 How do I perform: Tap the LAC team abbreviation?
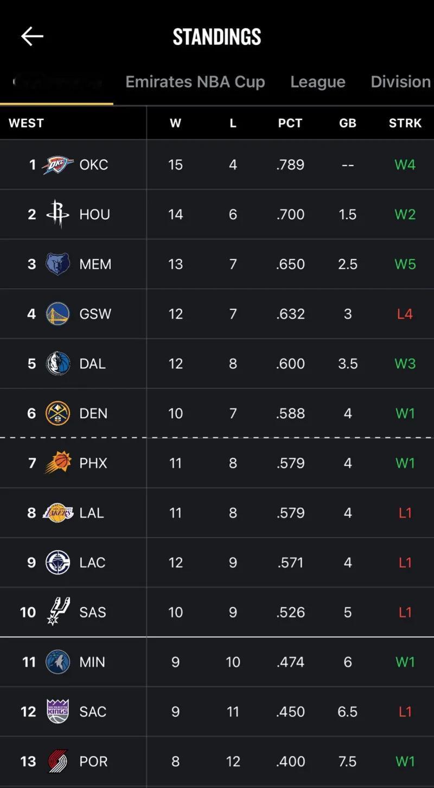(92, 563)
